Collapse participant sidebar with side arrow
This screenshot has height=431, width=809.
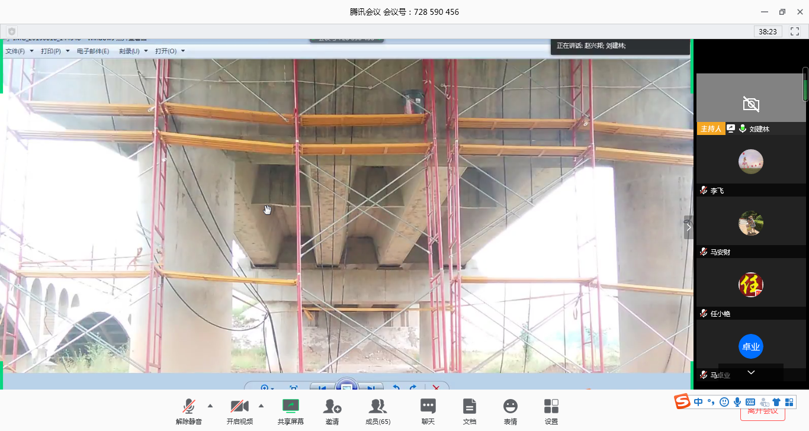(x=688, y=227)
